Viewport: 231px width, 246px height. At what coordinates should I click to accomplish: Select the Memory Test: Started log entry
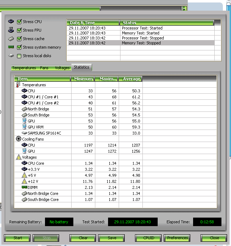pos(141,33)
